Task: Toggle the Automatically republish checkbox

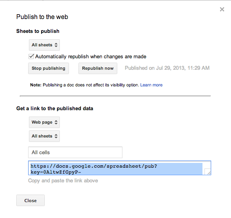Action: coord(31,56)
